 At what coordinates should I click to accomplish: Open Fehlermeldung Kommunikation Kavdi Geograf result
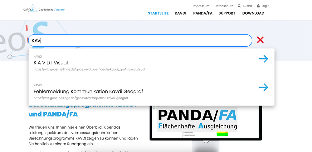pos(88,92)
